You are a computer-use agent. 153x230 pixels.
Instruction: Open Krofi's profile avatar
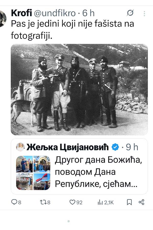pyautogui.click(x=3, y=19)
